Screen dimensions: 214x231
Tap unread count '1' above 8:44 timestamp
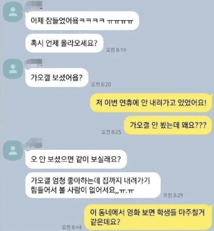click(80, 221)
